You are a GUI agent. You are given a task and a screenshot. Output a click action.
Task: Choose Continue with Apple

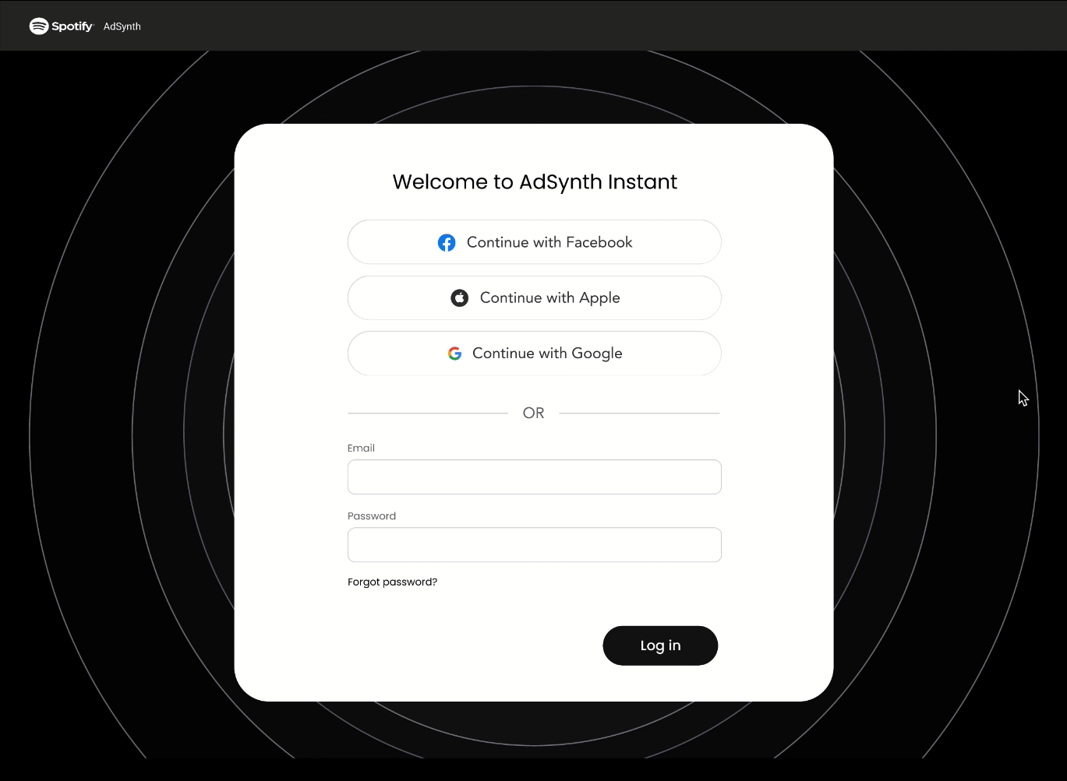pyautogui.click(x=535, y=297)
